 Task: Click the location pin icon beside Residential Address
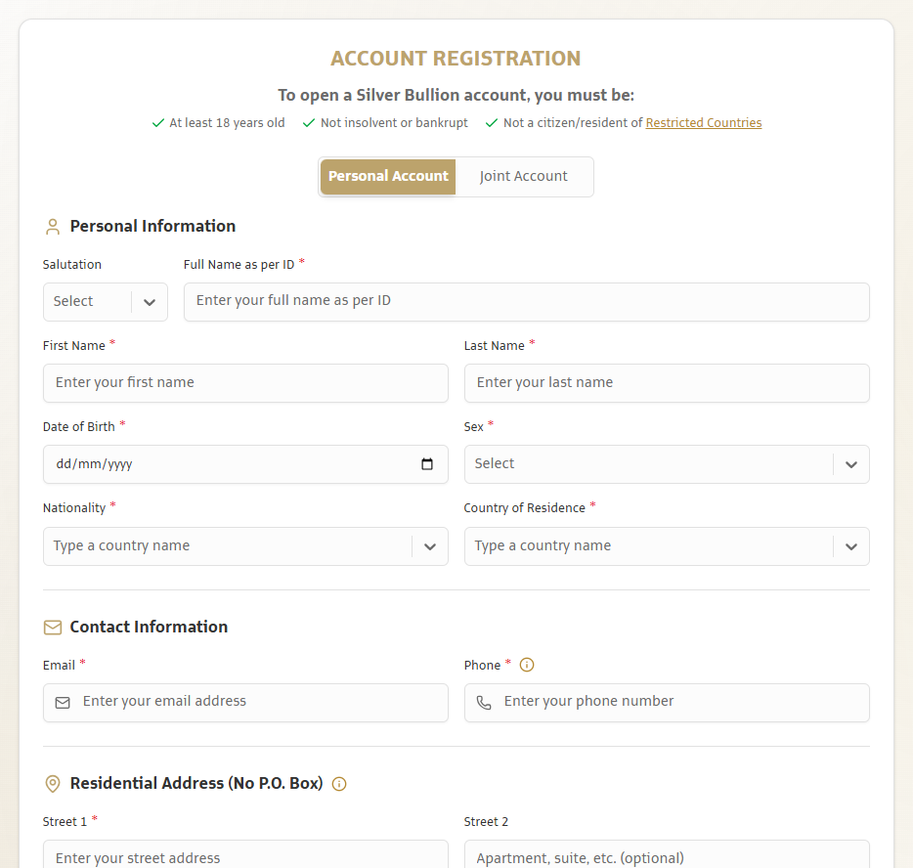pos(53,784)
